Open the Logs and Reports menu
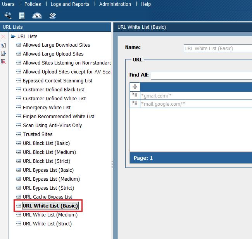252x239 pixels. point(70,4)
